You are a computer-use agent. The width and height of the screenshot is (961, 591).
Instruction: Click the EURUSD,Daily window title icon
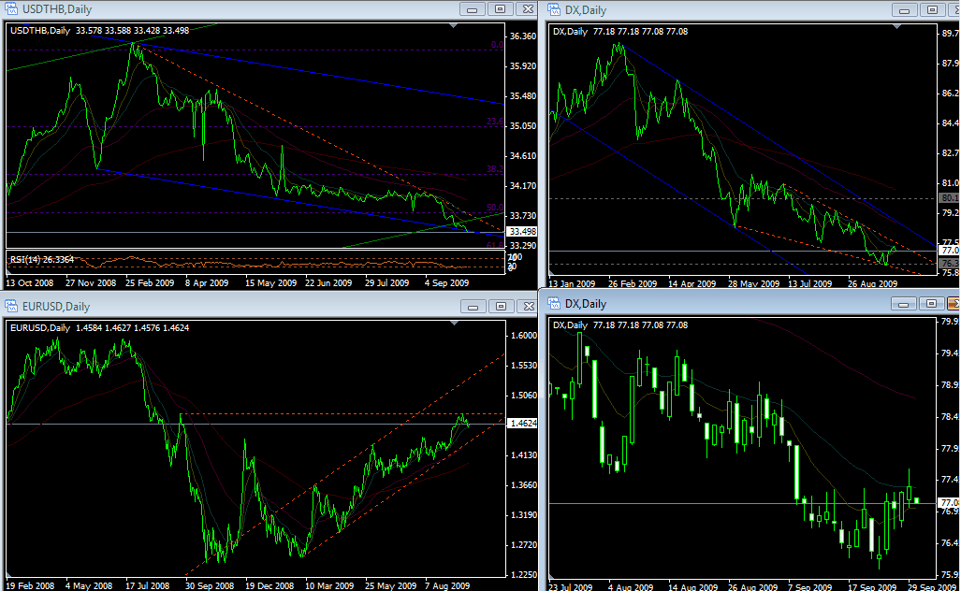point(11,306)
